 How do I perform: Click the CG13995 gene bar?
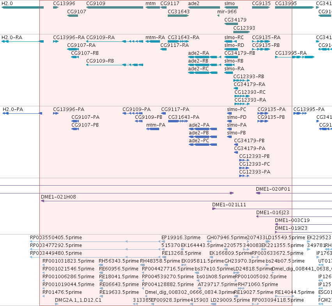pyautogui.click(x=295, y=7)
